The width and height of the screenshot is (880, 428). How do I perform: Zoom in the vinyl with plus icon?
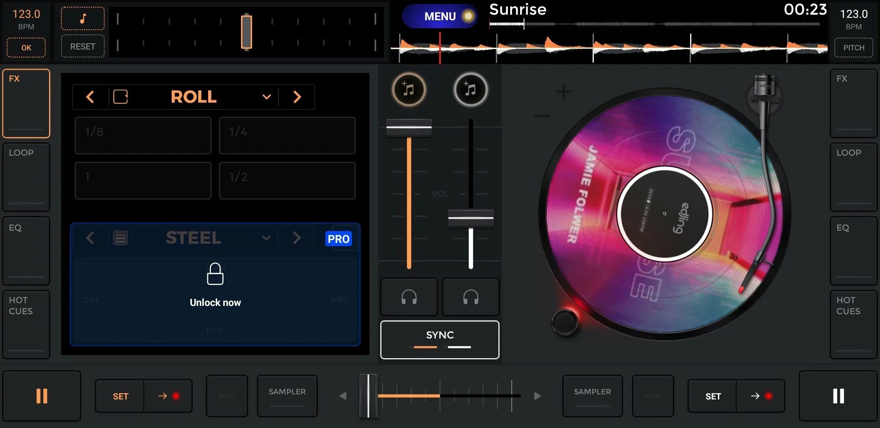(x=563, y=92)
